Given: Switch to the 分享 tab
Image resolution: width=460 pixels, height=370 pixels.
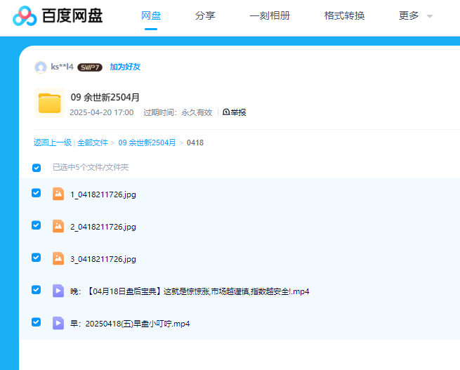Looking at the screenshot, I should tap(205, 15).
